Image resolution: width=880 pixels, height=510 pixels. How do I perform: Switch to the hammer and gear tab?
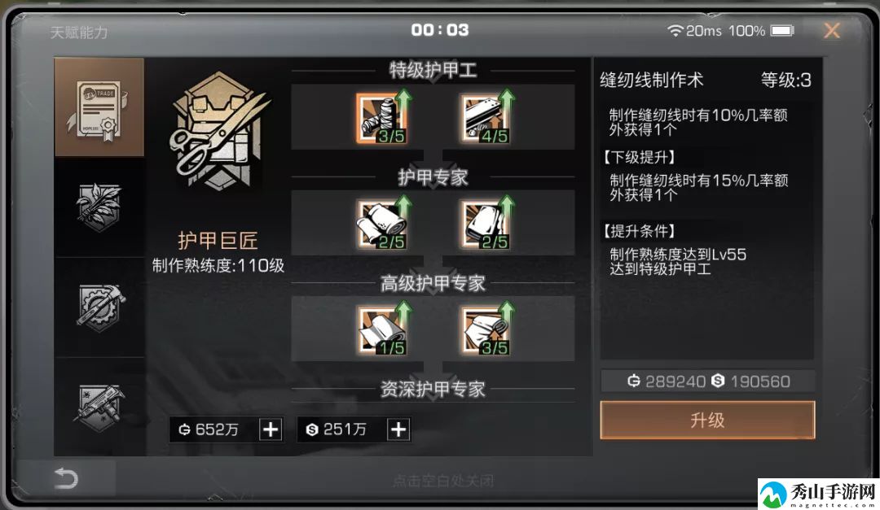pos(99,307)
